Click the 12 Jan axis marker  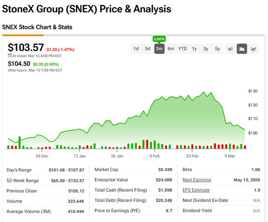[80, 156]
